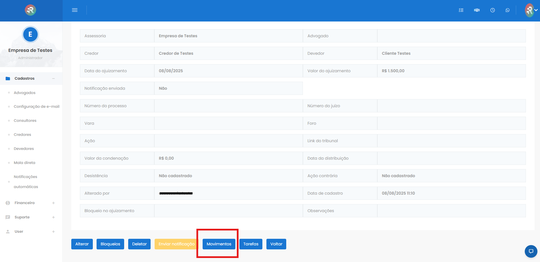This screenshot has width=540, height=262.
Task: Click the yellow Enviar notificação button
Action: pyautogui.click(x=176, y=244)
